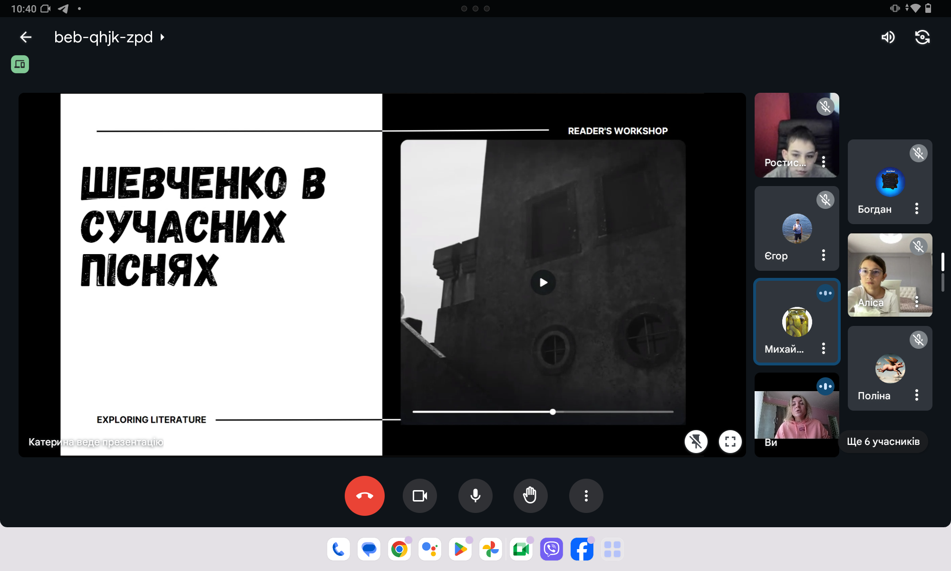Open Viber from the taskbar

tap(551, 550)
